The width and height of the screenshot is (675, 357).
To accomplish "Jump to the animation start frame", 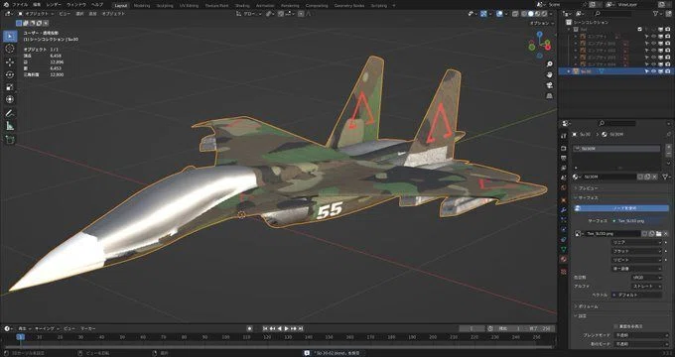I will coord(266,328).
